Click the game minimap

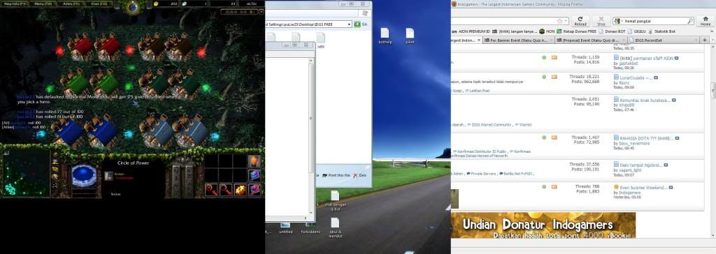click(26, 173)
